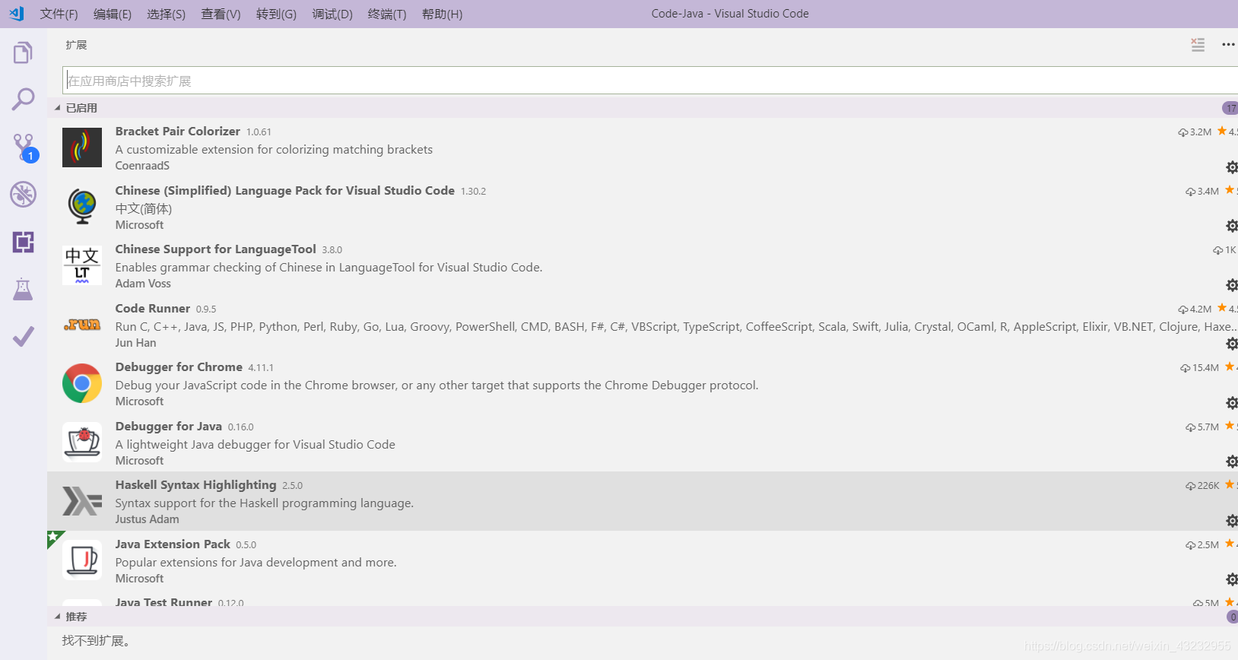The width and height of the screenshot is (1238, 660).
Task: Select Debugger for Java extension title
Action: (x=169, y=427)
